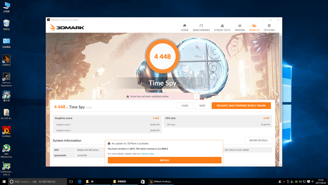328x185 pixels.
Task: Click the 3DMark window vertical scrollbar
Action: click(x=281, y=79)
